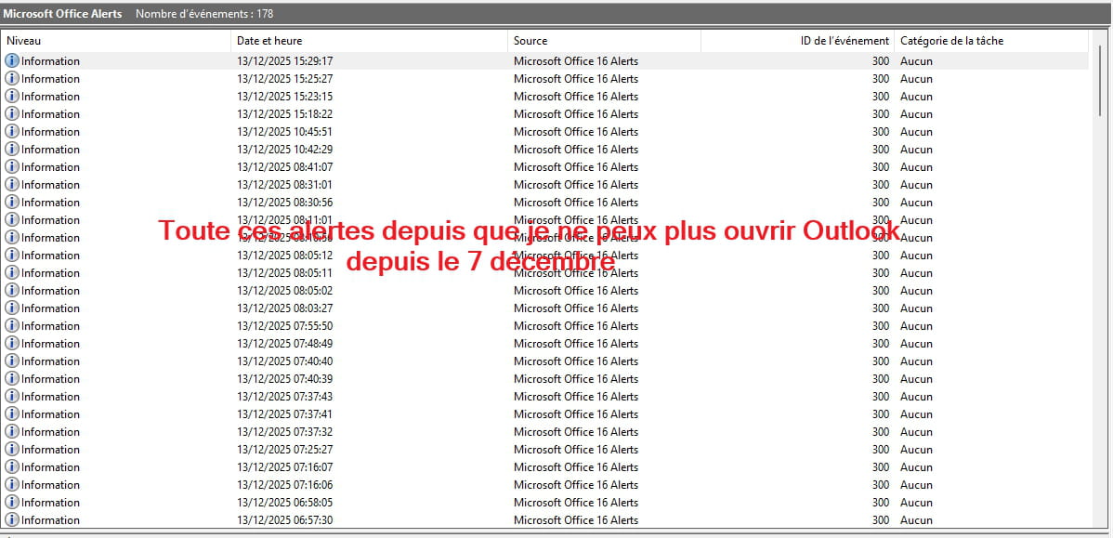Click the Catégorie de la tâche header
Viewport: 1113px width, 538px height.
click(x=951, y=41)
